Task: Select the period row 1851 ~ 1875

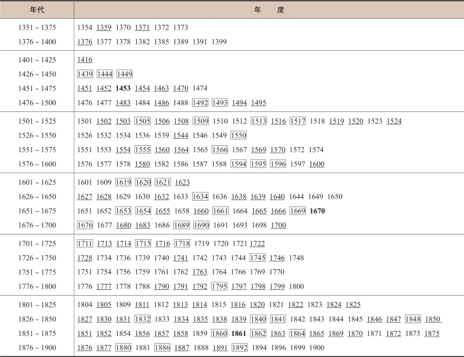Action: point(37,333)
